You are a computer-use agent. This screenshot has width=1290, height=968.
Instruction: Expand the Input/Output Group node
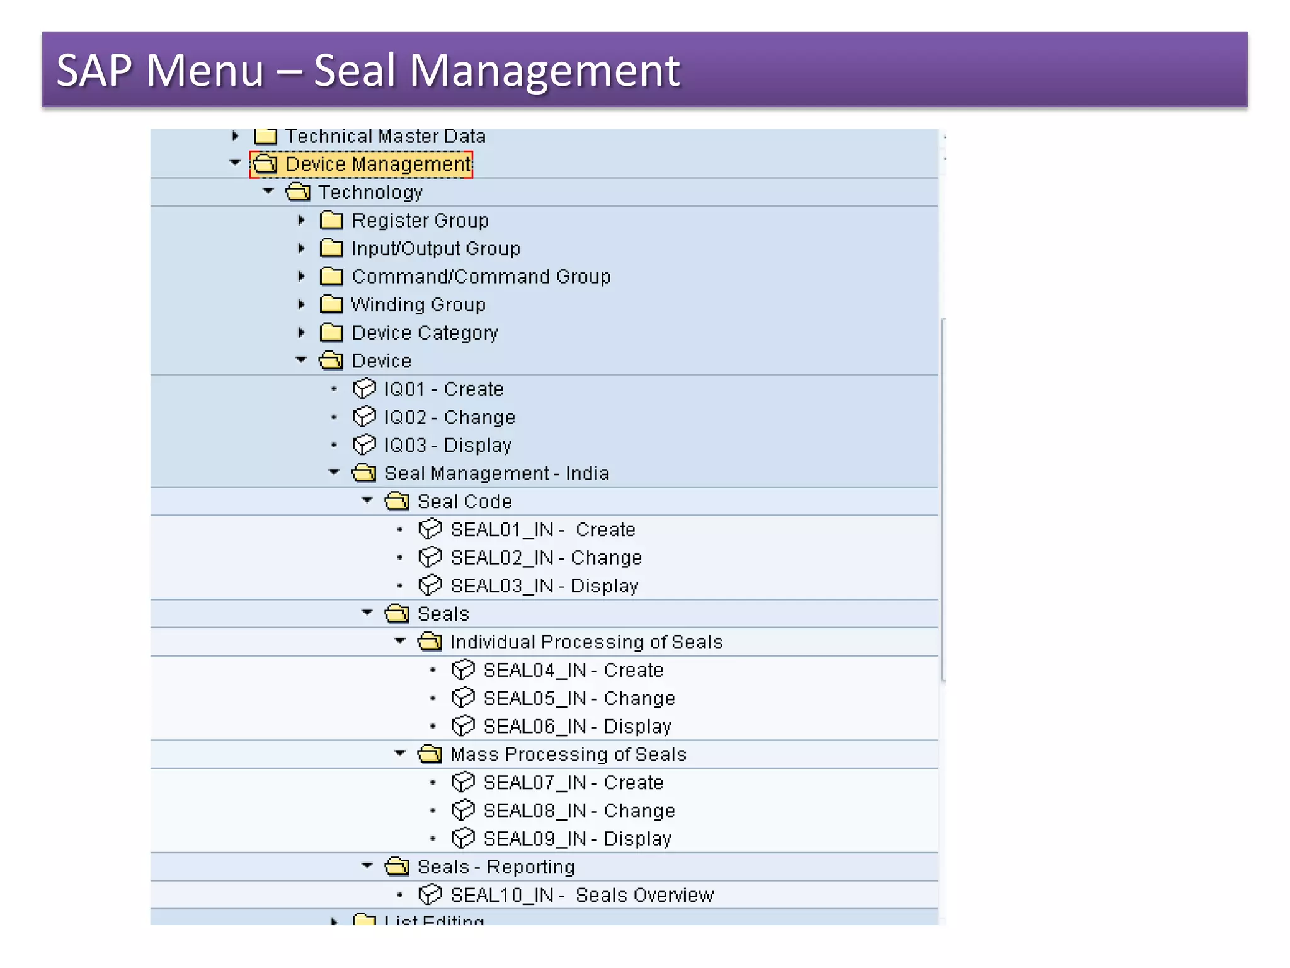click(301, 248)
